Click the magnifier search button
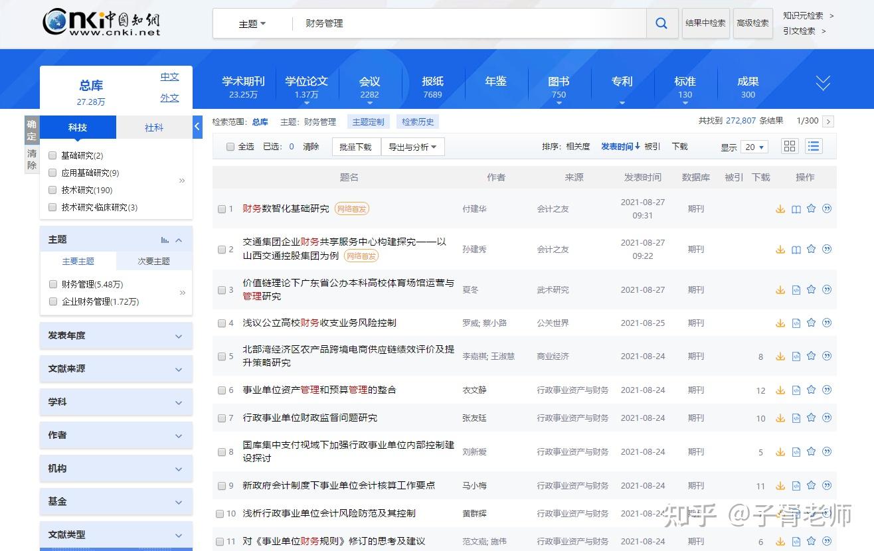Image resolution: width=874 pixels, height=551 pixels. coord(661,23)
